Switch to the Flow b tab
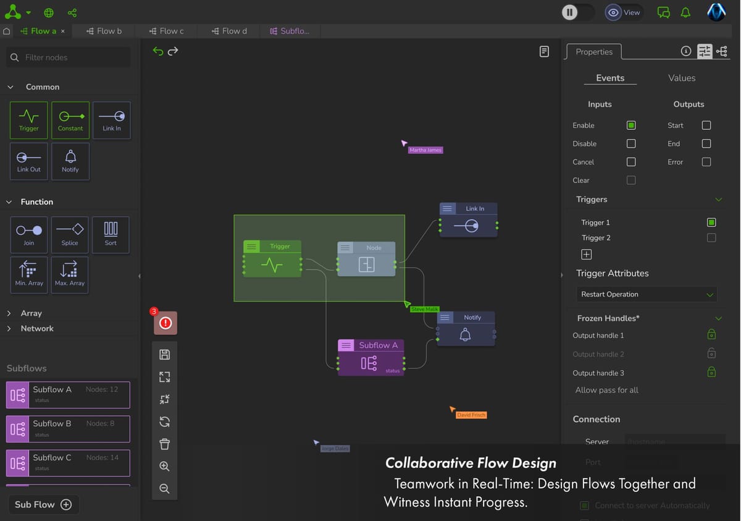The width and height of the screenshot is (741, 521). pos(104,31)
